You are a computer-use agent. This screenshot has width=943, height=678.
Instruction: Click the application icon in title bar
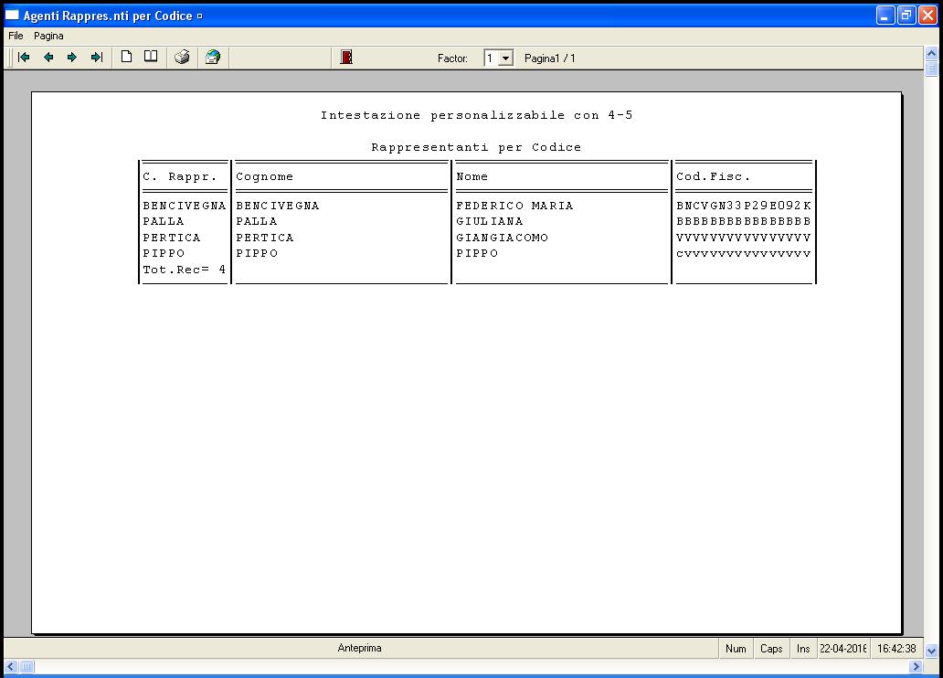point(12,16)
